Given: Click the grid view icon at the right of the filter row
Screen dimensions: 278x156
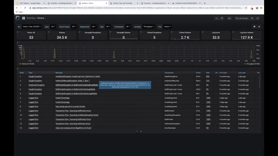Looking at the screenshot, I should tap(255, 26).
